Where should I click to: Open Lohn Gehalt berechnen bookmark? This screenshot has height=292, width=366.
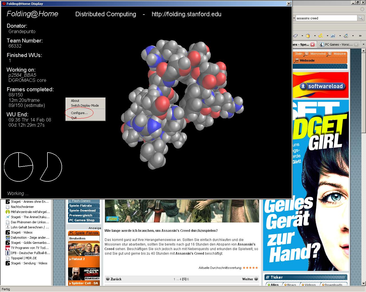(27, 227)
